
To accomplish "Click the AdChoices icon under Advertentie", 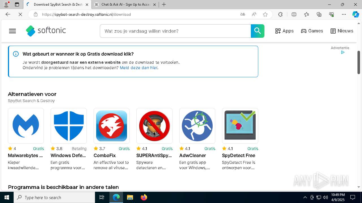I will (343, 52).
